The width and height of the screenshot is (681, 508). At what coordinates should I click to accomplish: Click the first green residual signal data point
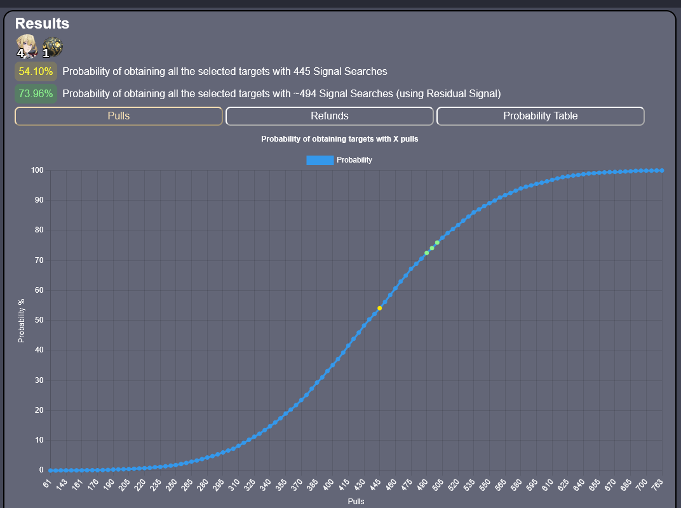click(x=426, y=253)
